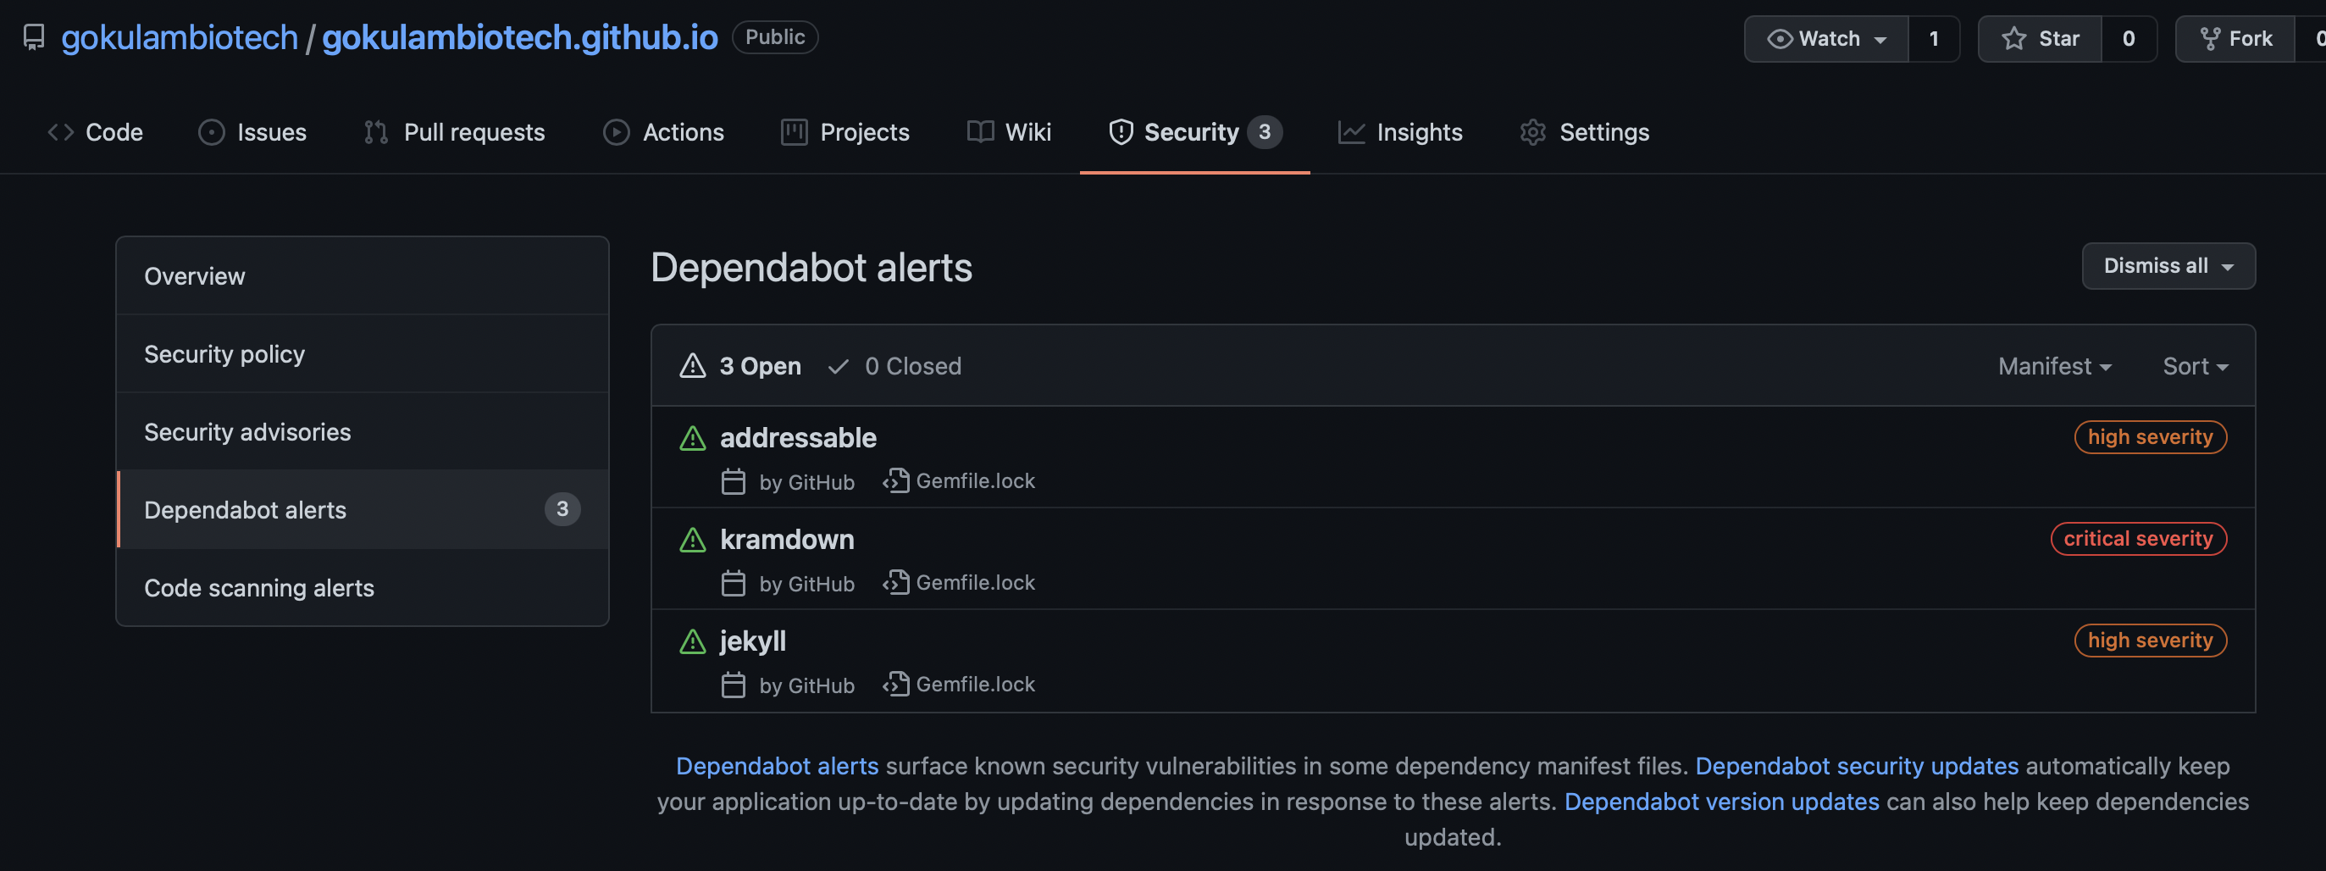
Task: Click the critical severity label
Action: [2137, 539]
